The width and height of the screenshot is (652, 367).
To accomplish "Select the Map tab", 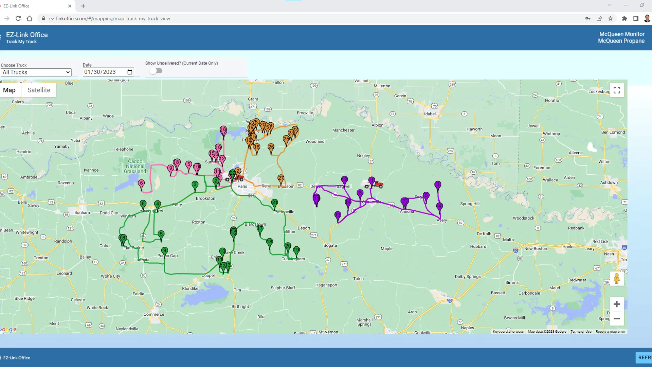I will pos(10,90).
